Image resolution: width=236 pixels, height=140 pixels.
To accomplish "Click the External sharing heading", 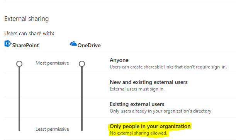I will point(27,19).
